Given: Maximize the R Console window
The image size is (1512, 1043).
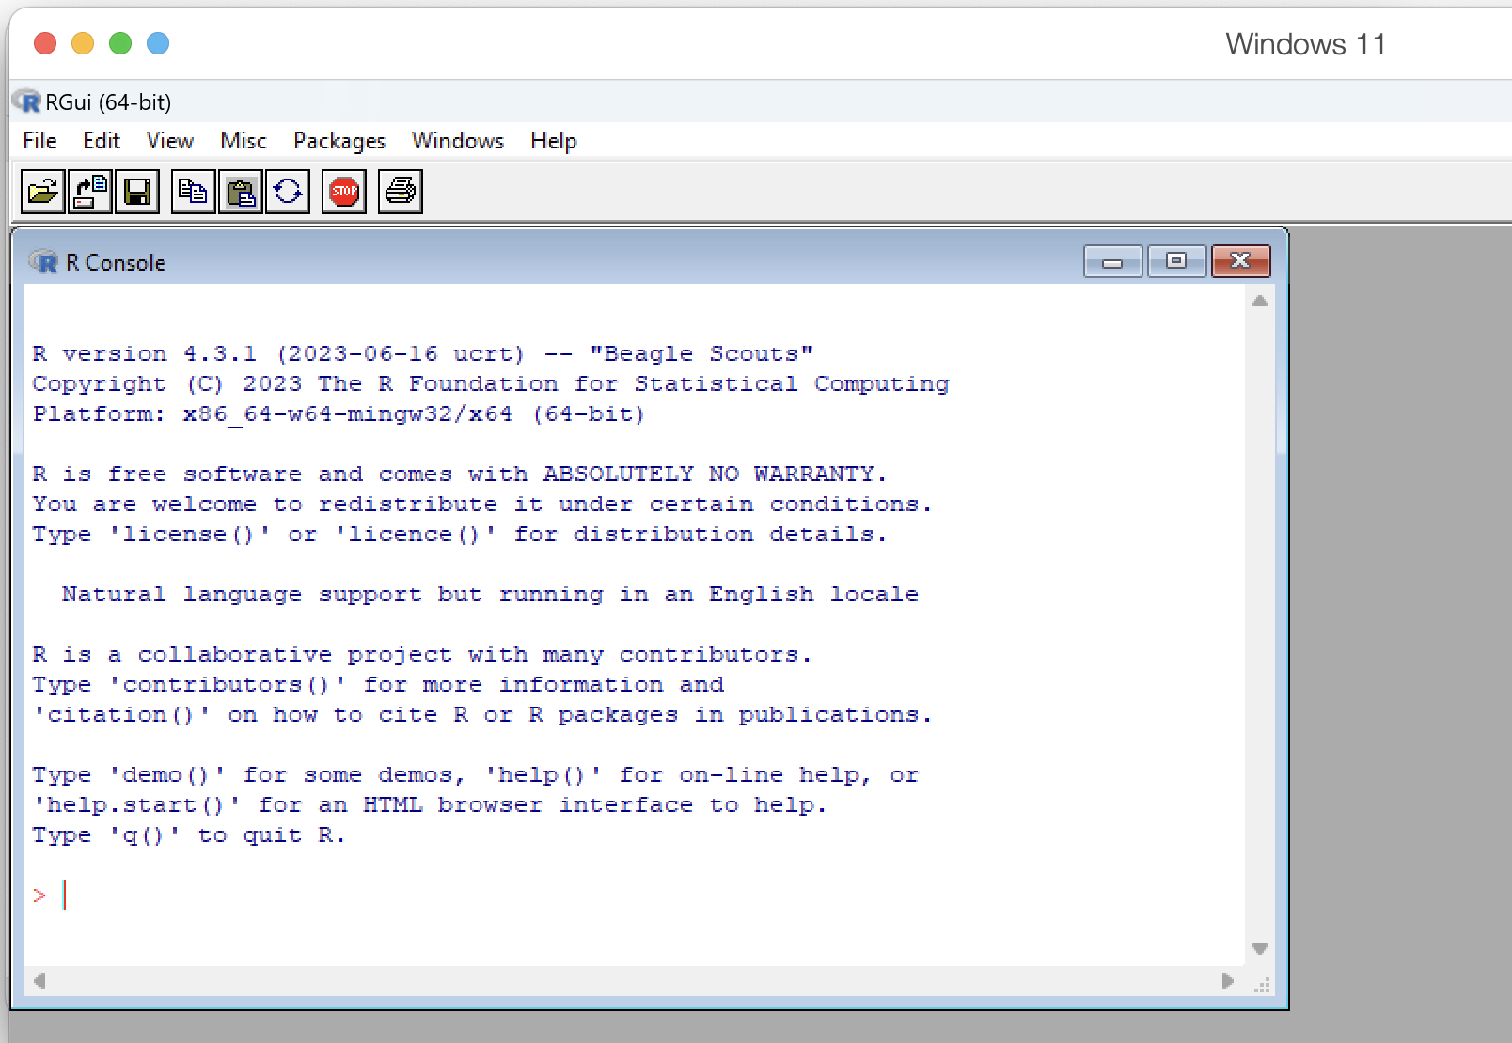Looking at the screenshot, I should 1176,261.
